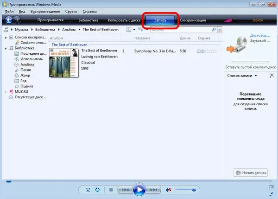The width and height of the screenshot is (278, 199).
Task: Open the view options dropdown arrow
Action: pyautogui.click(x=134, y=30)
